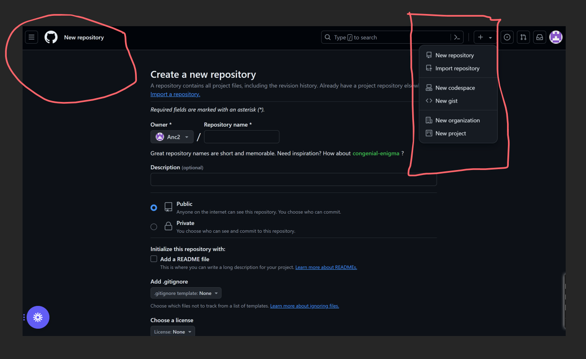Use suggested name congenial-enigma
Image resolution: width=586 pixels, height=359 pixels.
pyautogui.click(x=376, y=153)
